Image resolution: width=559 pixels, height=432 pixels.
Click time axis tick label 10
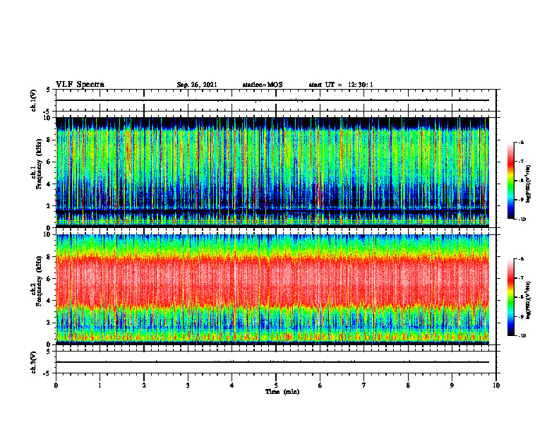[x=496, y=385]
